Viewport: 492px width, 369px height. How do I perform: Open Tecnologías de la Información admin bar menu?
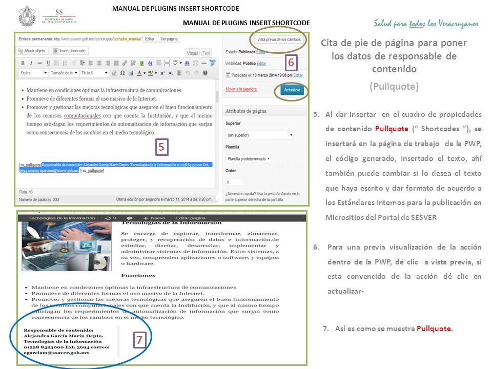[x=61, y=218]
